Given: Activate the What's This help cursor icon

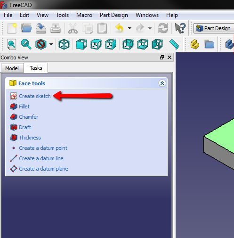Looking at the screenshot, I should pyautogui.click(x=180, y=28).
